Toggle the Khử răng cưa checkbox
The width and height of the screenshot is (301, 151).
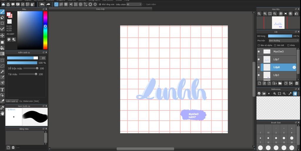(100, 4)
